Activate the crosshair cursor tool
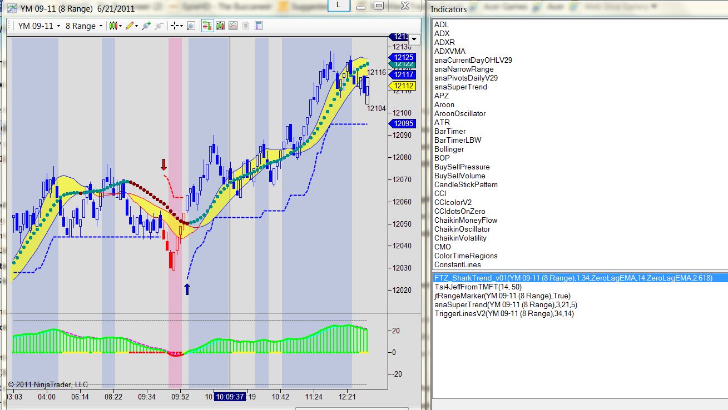 pos(175,26)
